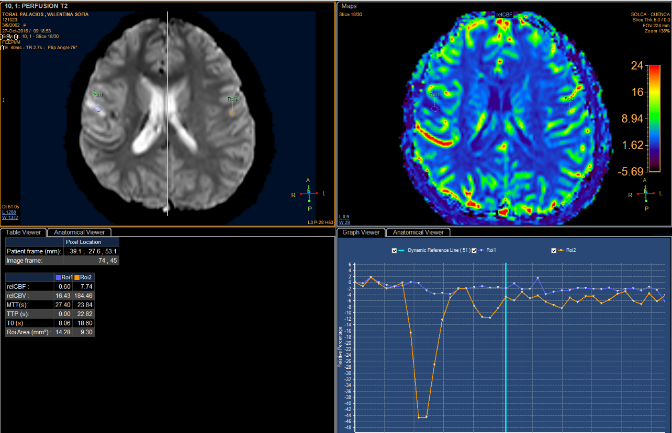Select the orange Roi2 circle on perfusion image
This screenshot has height=433, width=672.
click(232, 112)
